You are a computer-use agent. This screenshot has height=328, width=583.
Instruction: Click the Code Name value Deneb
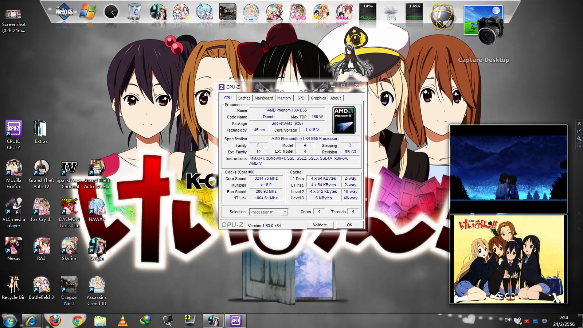pyautogui.click(x=269, y=117)
